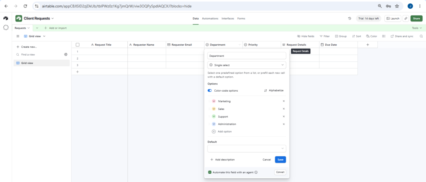Click Add description
The width and height of the screenshot is (426, 182).
(x=223, y=160)
